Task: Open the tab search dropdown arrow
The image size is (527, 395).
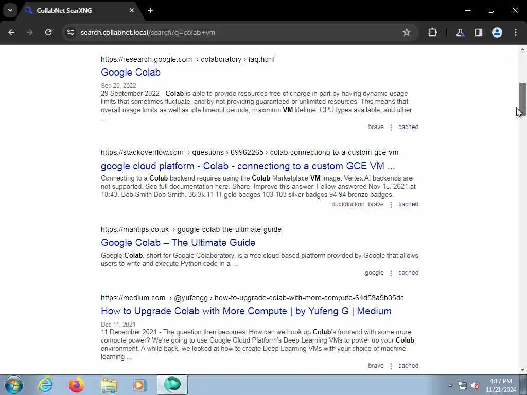Action: point(10,10)
